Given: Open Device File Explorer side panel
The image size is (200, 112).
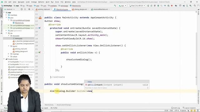Looking at the screenshot, I should click(x=198, y=97).
